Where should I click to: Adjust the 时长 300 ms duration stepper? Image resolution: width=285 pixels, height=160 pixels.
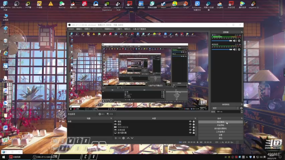click(x=242, y=112)
